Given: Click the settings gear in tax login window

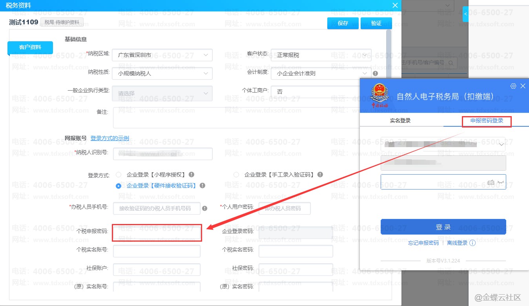Looking at the screenshot, I should 513,86.
